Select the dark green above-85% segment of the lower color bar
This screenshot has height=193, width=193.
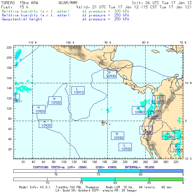pyautogui.click(x=166, y=179)
